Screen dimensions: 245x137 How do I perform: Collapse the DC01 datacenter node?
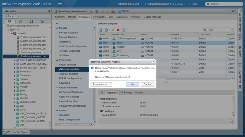pos(8,30)
